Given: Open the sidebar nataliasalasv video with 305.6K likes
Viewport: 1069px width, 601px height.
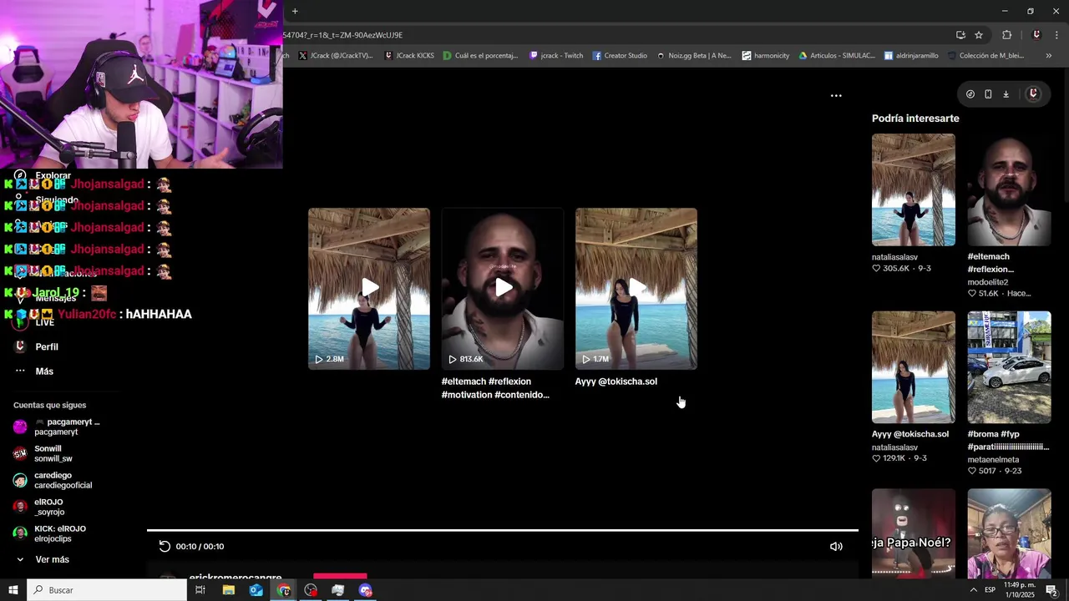Looking at the screenshot, I should (x=914, y=190).
